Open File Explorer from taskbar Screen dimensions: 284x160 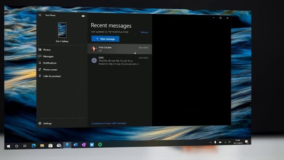(42, 145)
